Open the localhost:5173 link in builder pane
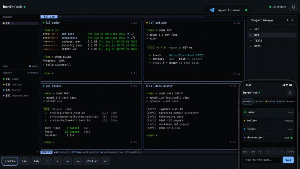Screen dimensions: 300x169 click(x=186, y=55)
